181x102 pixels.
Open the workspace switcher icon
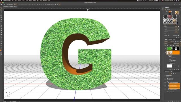pos(177,5)
